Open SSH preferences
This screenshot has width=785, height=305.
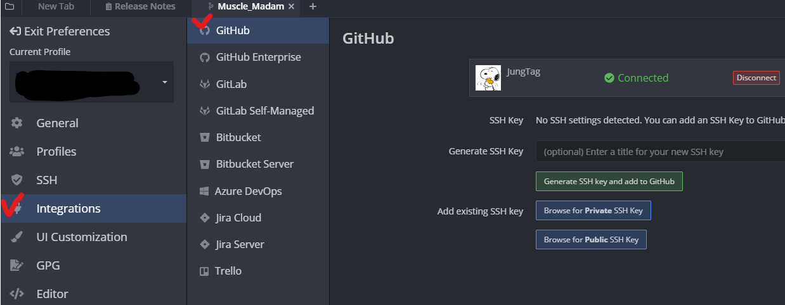coord(93,180)
